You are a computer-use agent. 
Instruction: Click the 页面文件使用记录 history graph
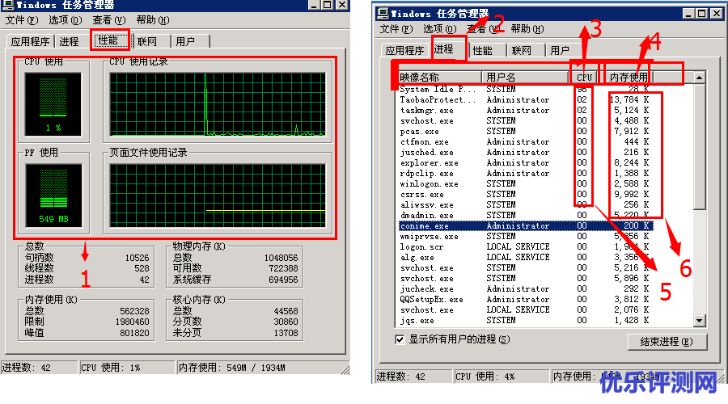click(218, 196)
